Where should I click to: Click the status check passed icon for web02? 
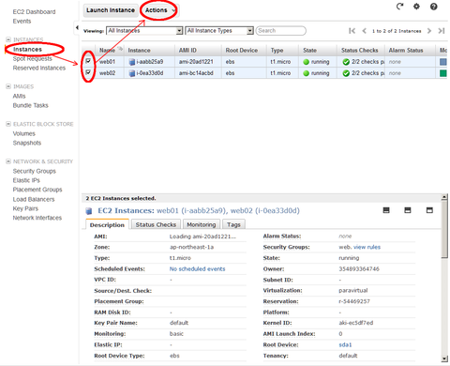coord(346,73)
